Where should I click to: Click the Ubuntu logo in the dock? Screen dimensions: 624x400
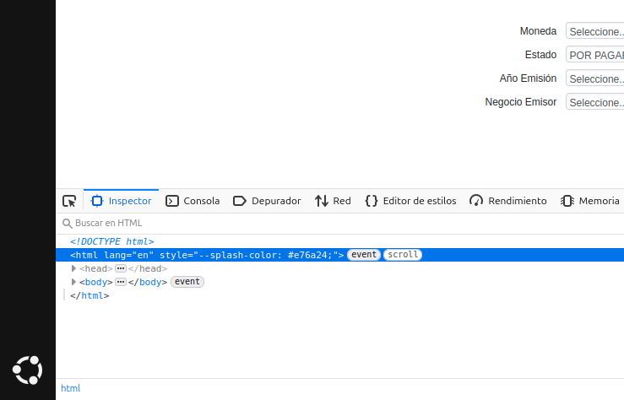(x=28, y=370)
